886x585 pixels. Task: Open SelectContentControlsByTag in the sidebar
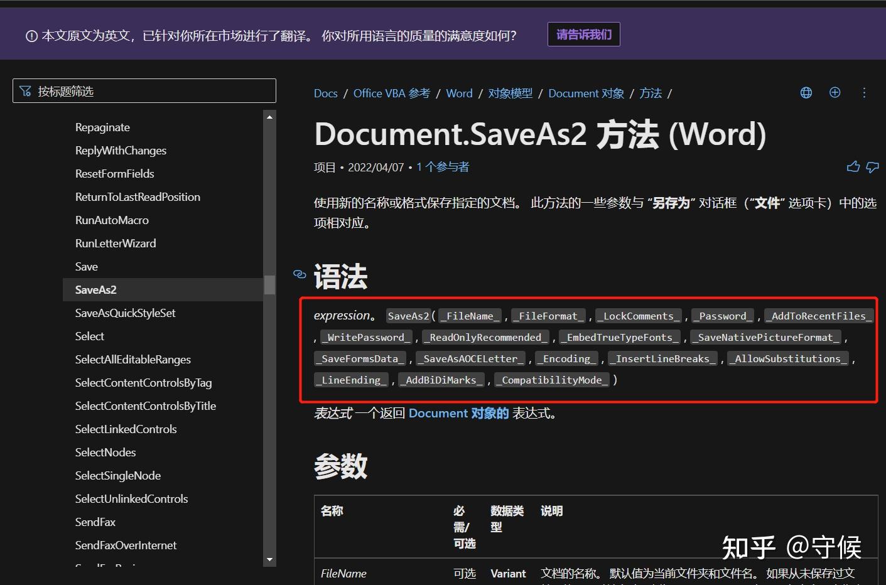click(143, 383)
